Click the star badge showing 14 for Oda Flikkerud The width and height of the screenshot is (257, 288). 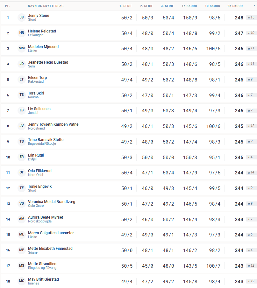[251, 173]
